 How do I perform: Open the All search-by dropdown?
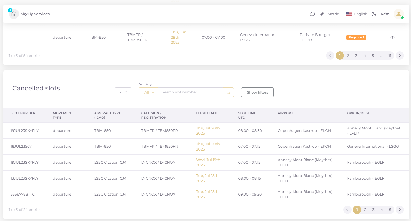click(148, 92)
